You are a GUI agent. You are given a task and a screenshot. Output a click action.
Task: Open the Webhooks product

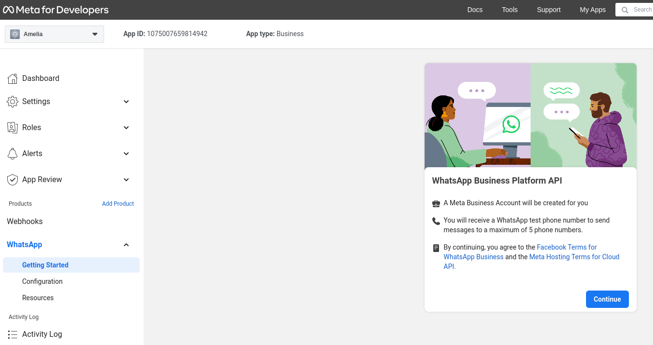click(25, 222)
